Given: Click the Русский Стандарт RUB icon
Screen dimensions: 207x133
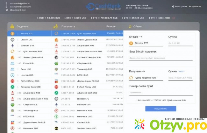Looking at the screenshot, I should (56, 57).
